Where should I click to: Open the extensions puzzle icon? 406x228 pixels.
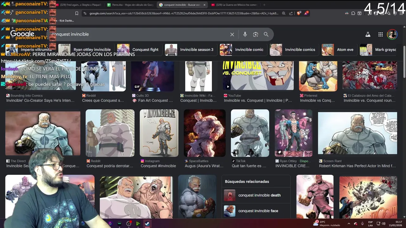click(x=353, y=13)
